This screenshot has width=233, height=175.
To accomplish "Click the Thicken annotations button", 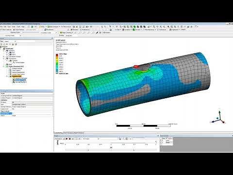I will (x=106, y=33).
